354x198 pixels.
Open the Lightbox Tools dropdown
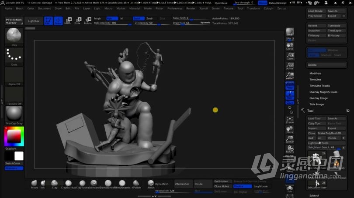click(x=326, y=143)
